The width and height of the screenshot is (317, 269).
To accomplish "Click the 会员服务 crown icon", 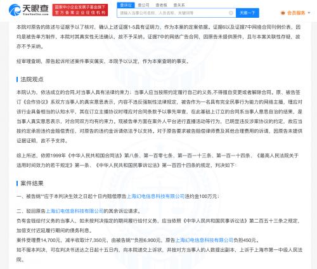I will (x=283, y=13).
